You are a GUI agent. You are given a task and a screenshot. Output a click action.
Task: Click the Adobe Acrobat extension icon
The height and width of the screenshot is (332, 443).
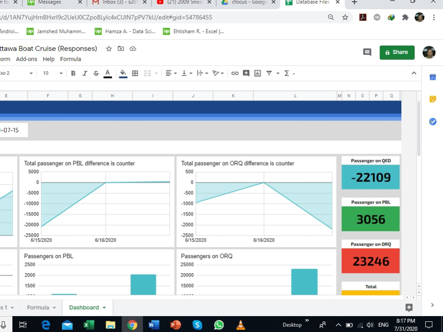pyautogui.click(x=363, y=17)
